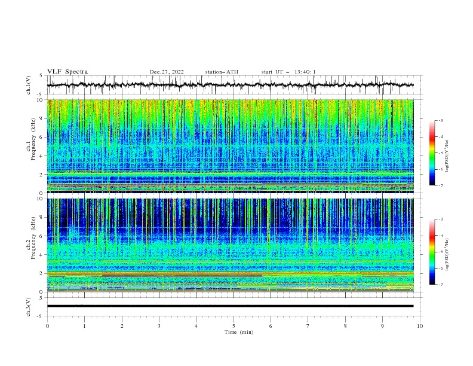Click the ch.1 colorbar "log(PSD)(V²/Hz)" label

pyautogui.click(x=447, y=156)
